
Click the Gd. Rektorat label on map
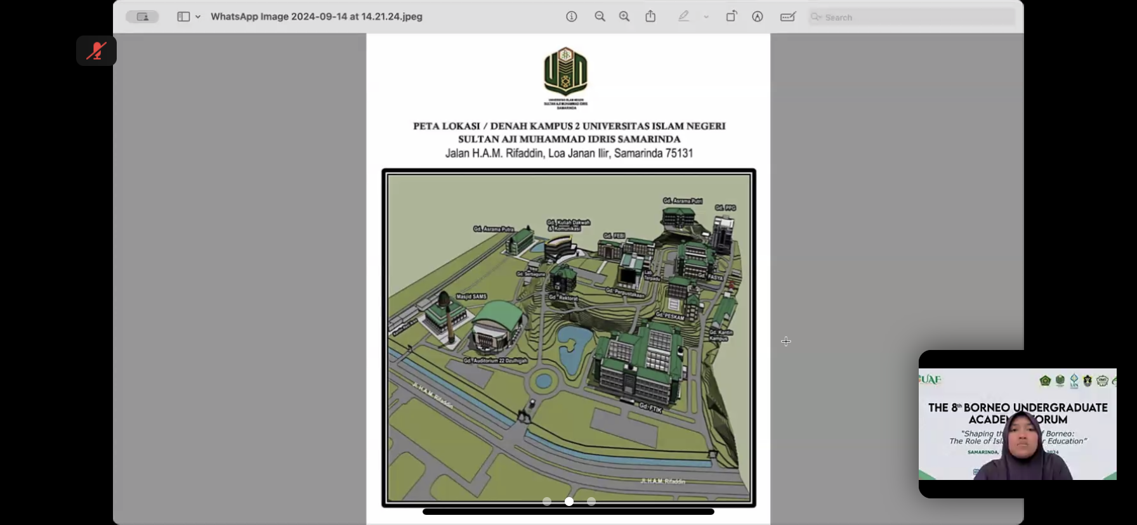tap(563, 297)
